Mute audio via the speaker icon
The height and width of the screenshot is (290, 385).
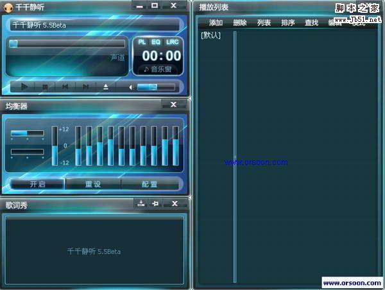coord(132,87)
